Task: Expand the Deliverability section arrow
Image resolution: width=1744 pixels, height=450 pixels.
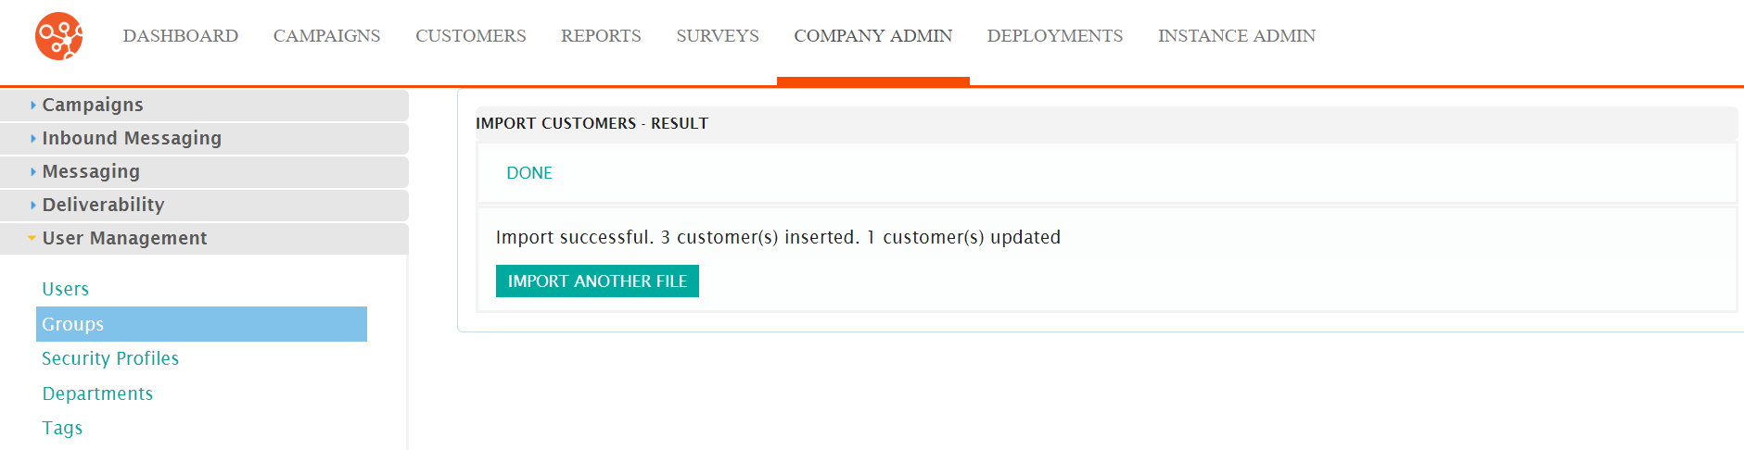Action: coord(33,206)
